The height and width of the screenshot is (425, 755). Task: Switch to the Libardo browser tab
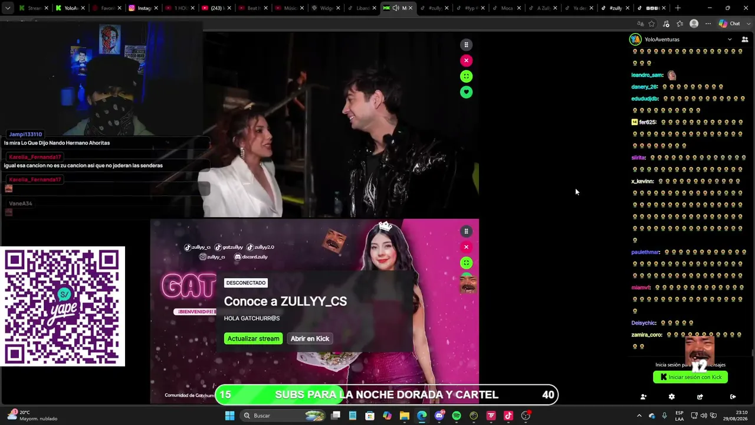click(x=363, y=8)
